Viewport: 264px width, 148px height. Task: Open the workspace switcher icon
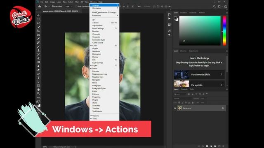click(x=219, y=7)
